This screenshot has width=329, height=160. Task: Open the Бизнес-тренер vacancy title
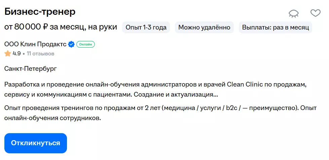pos(40,12)
